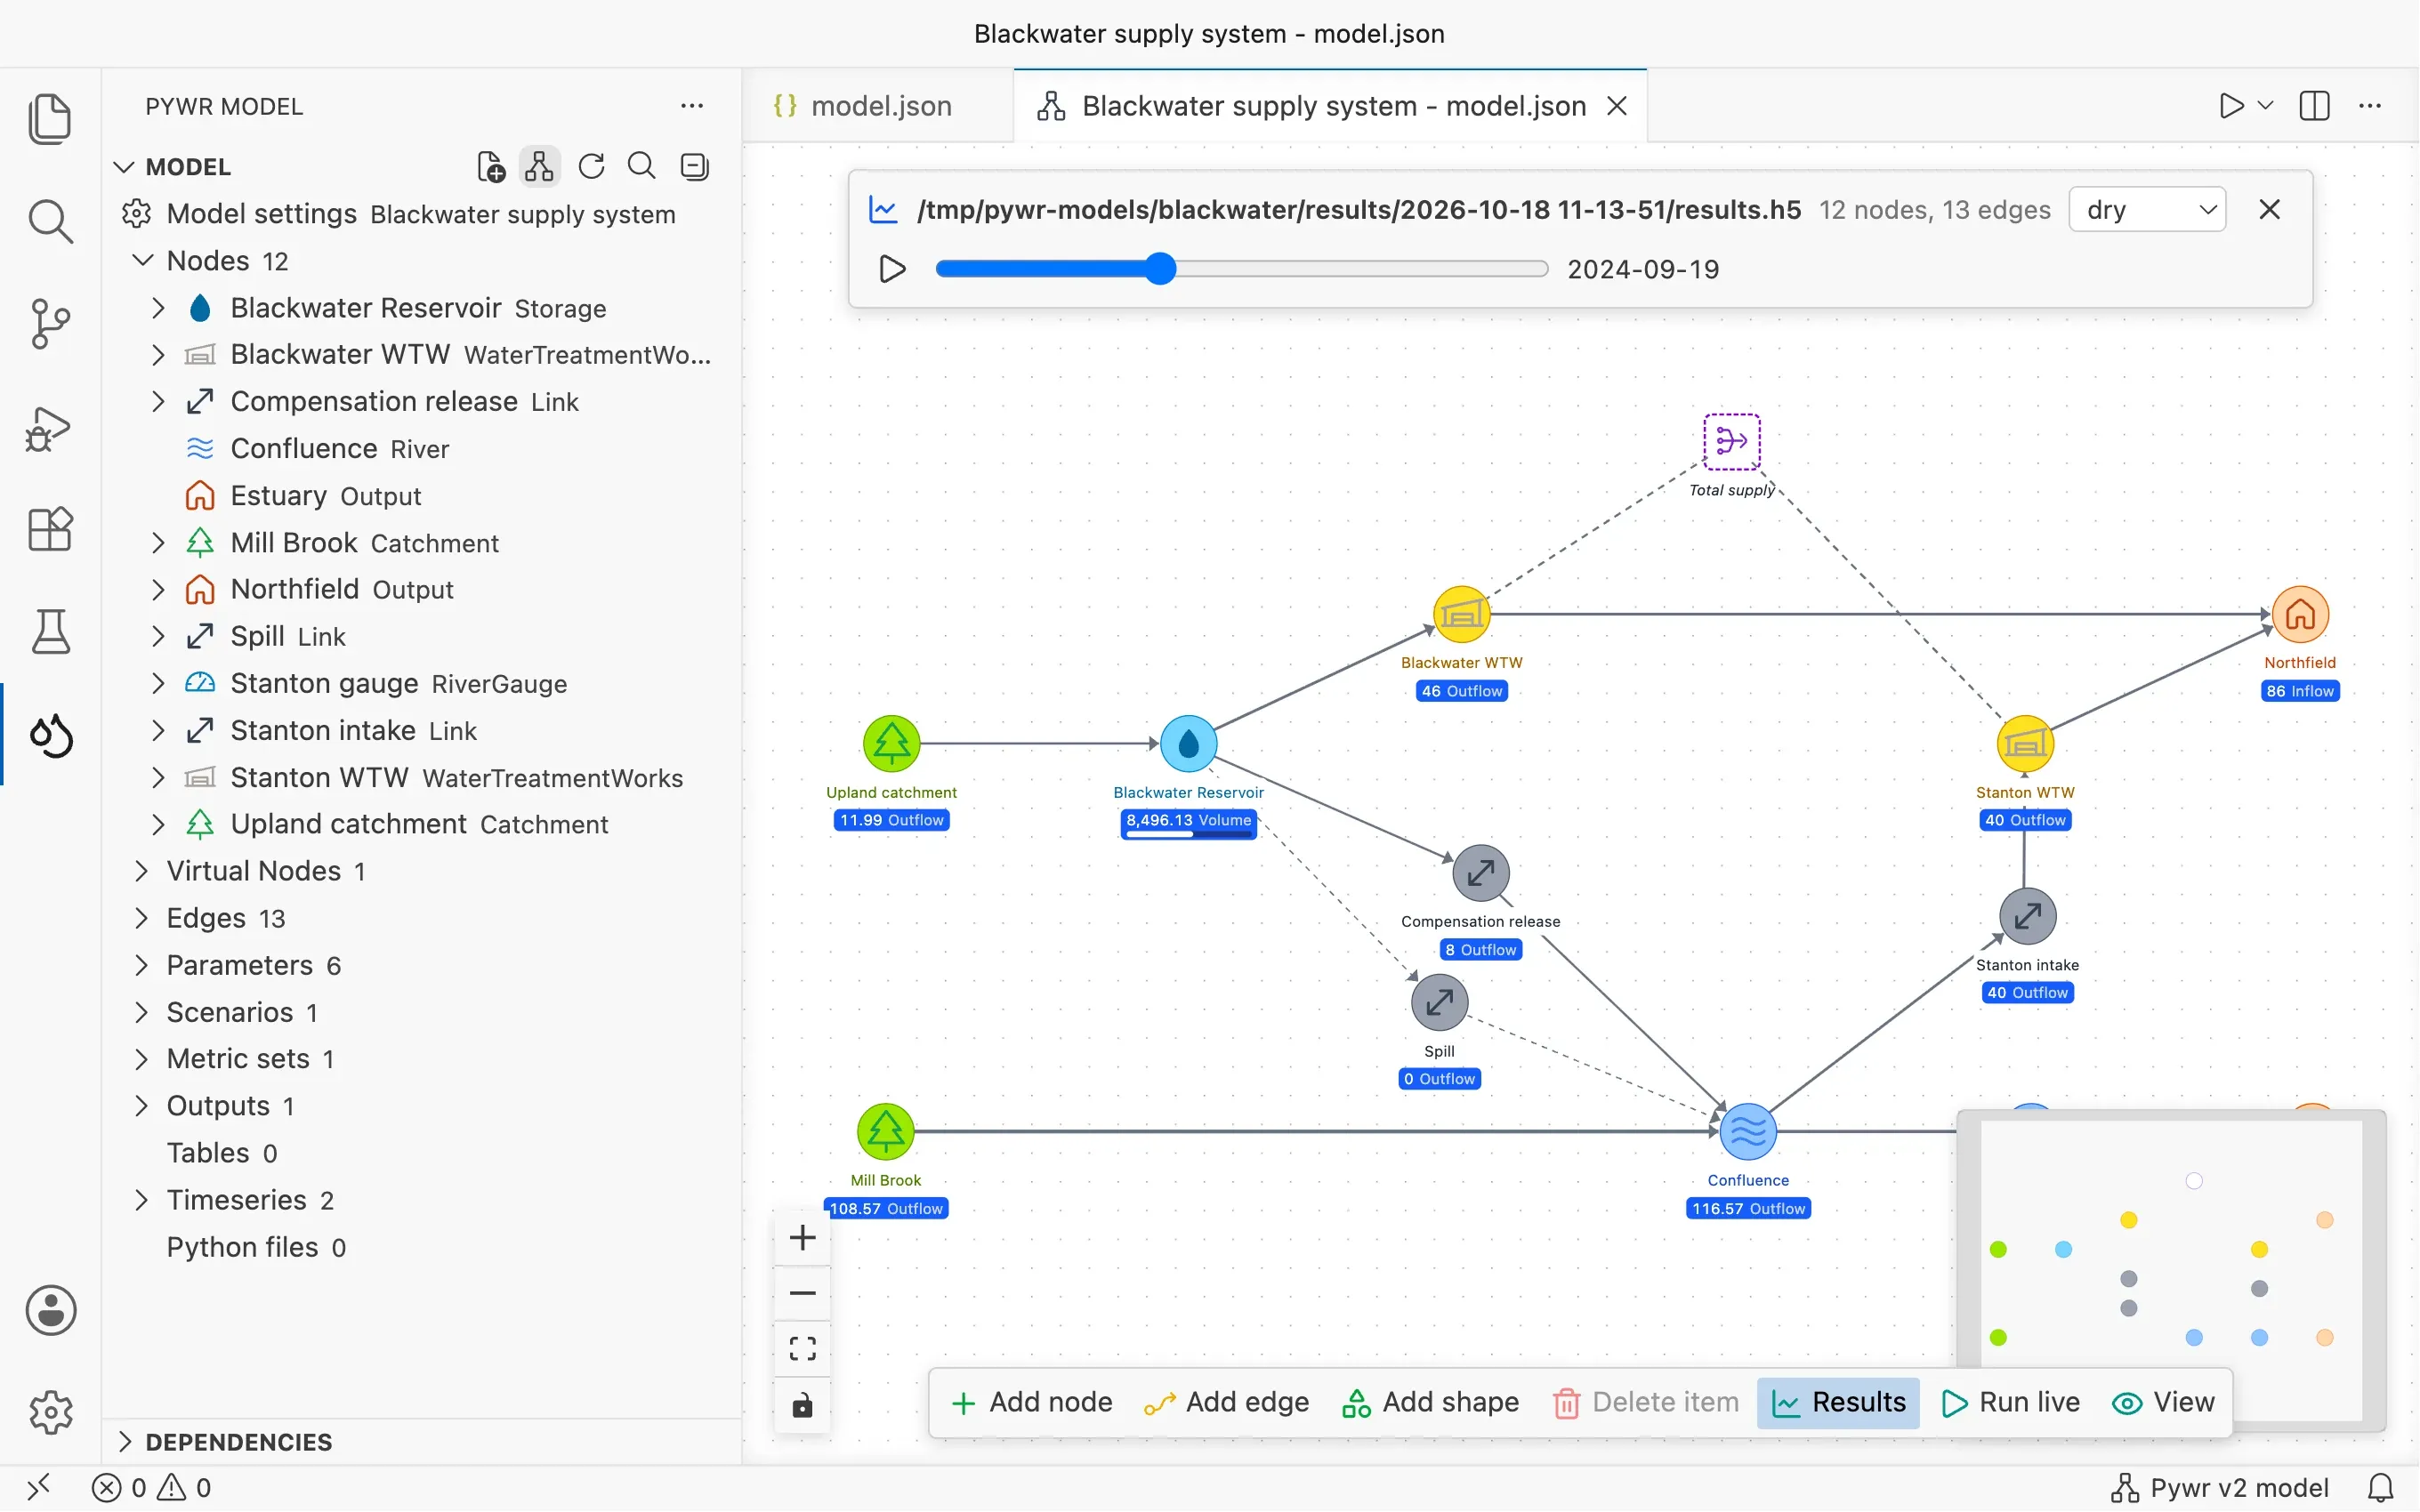The image size is (2420, 1512).
Task: Play the results timeline animation
Action: pos(892,269)
